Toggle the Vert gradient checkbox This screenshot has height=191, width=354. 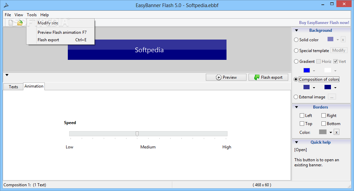pyautogui.click(x=335, y=62)
